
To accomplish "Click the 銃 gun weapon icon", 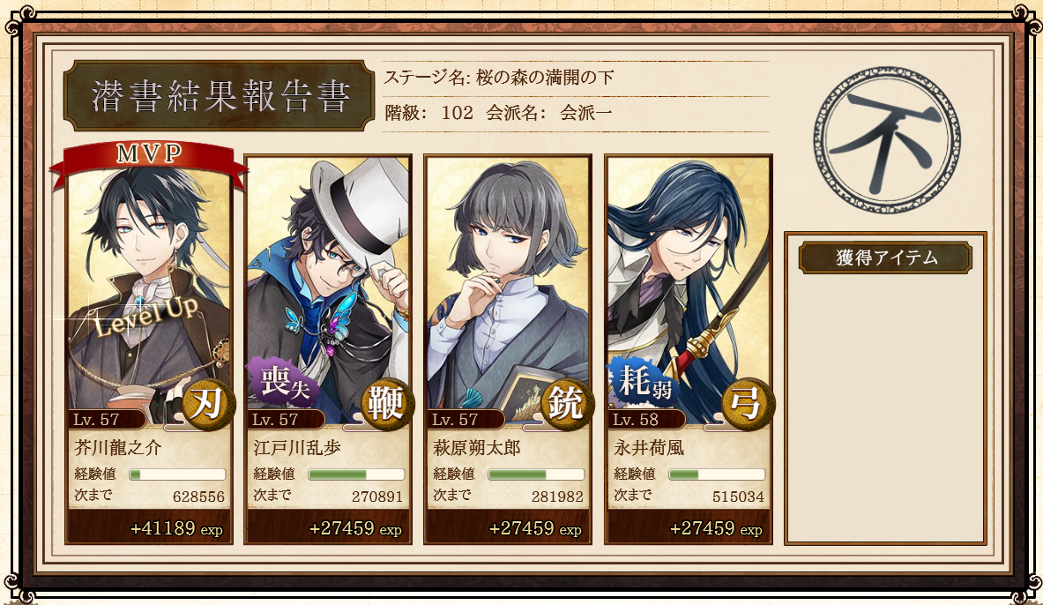I will (565, 403).
